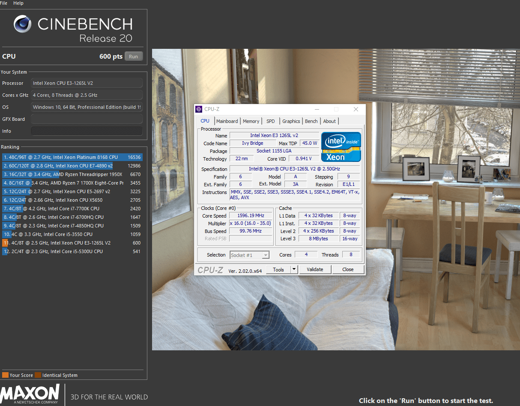The width and height of the screenshot is (520, 406).
Task: Switch to the CPU tab in CPU-Z
Action: [205, 121]
